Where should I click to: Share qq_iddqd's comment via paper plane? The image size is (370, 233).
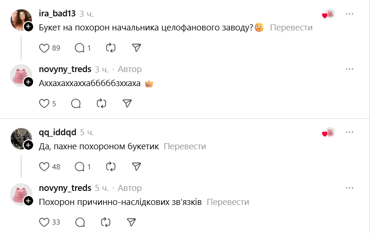(x=136, y=167)
